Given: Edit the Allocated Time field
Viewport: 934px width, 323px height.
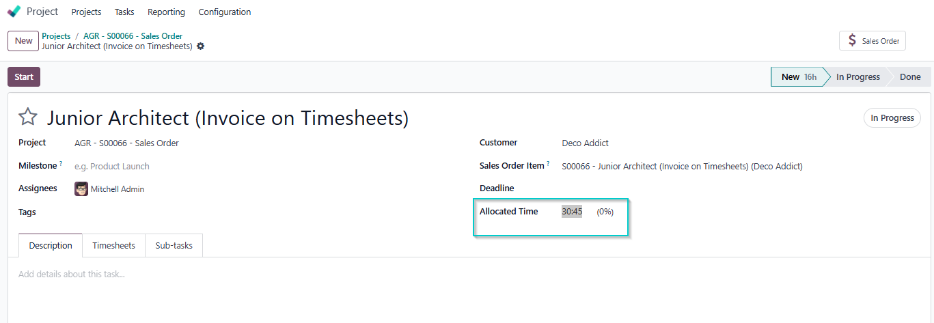Looking at the screenshot, I should [x=572, y=212].
